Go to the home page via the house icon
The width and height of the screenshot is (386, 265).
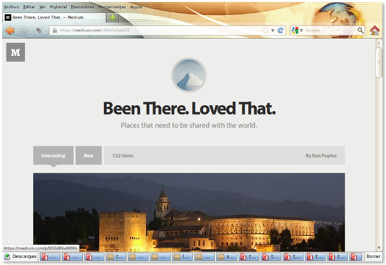(375, 30)
